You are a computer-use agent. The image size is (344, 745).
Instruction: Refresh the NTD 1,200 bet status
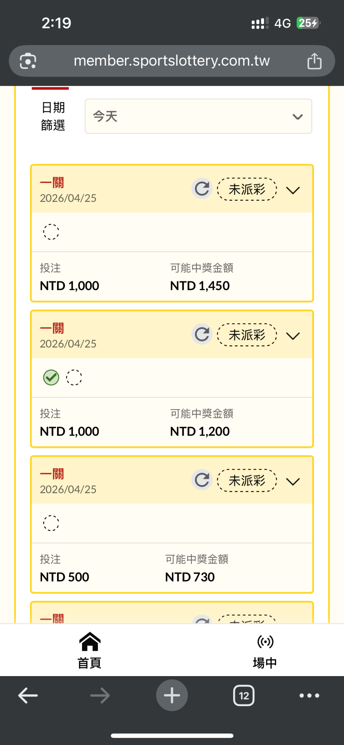point(202,334)
